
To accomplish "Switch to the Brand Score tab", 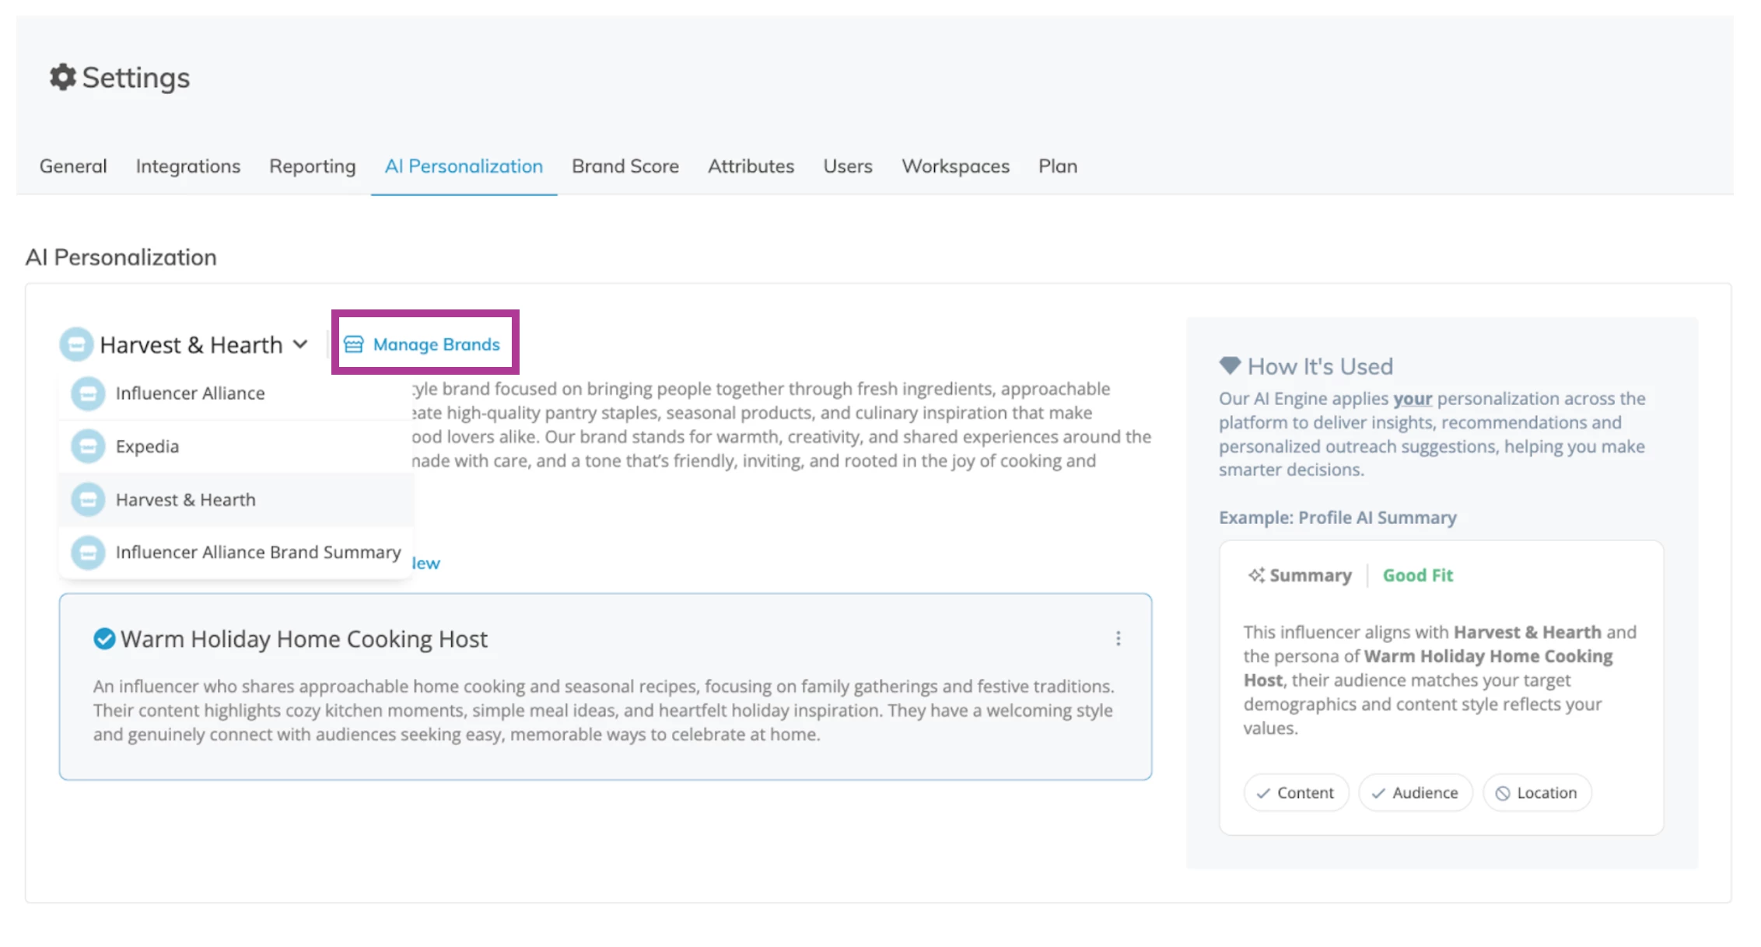I will tap(625, 166).
